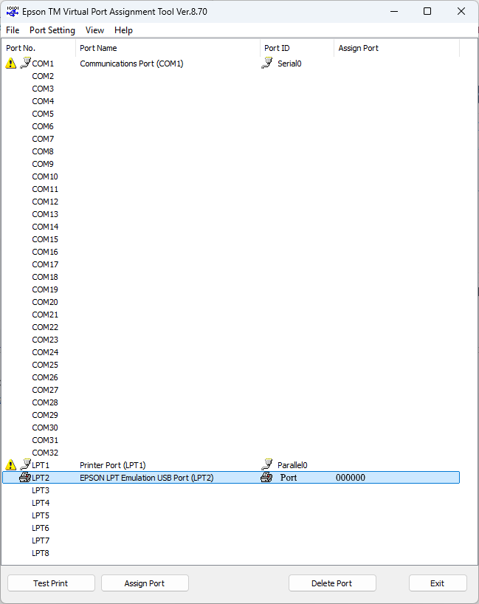Select the COM6 row
479x604 pixels.
(43, 126)
